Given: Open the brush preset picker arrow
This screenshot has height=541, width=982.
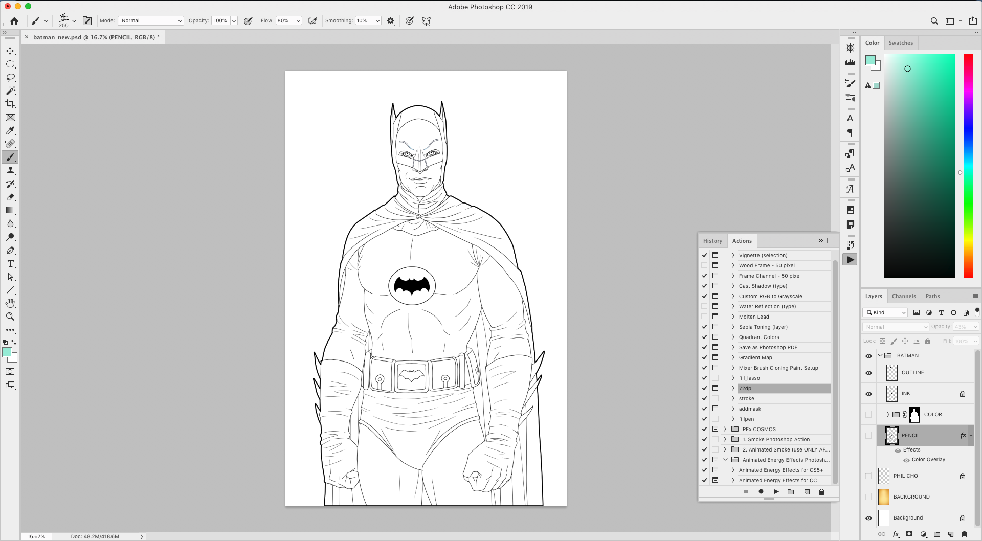Looking at the screenshot, I should [74, 21].
